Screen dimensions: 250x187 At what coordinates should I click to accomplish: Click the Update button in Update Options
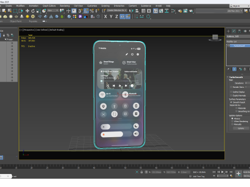241,128
